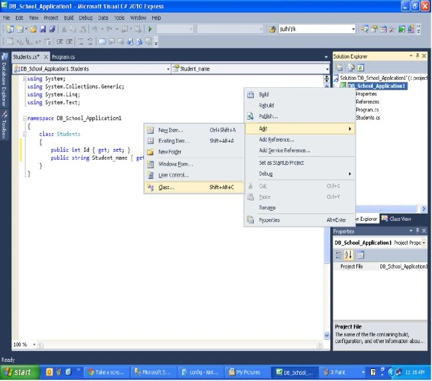Viewport: 432px width, 381px height.
Task: Click the Property Pages icon in Properties
Action: pos(360,255)
